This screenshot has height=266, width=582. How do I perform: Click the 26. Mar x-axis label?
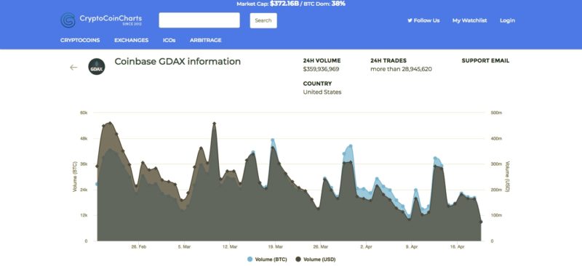tap(321, 246)
